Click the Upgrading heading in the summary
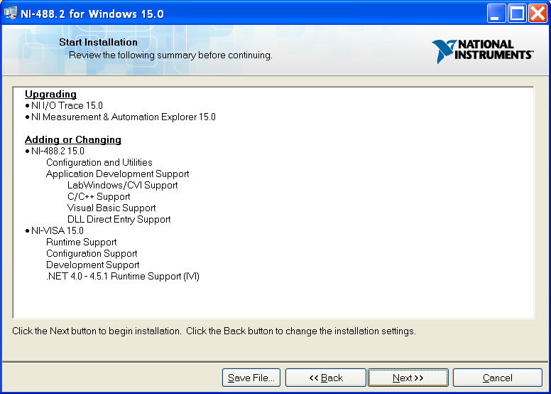The image size is (551, 394). (50, 94)
